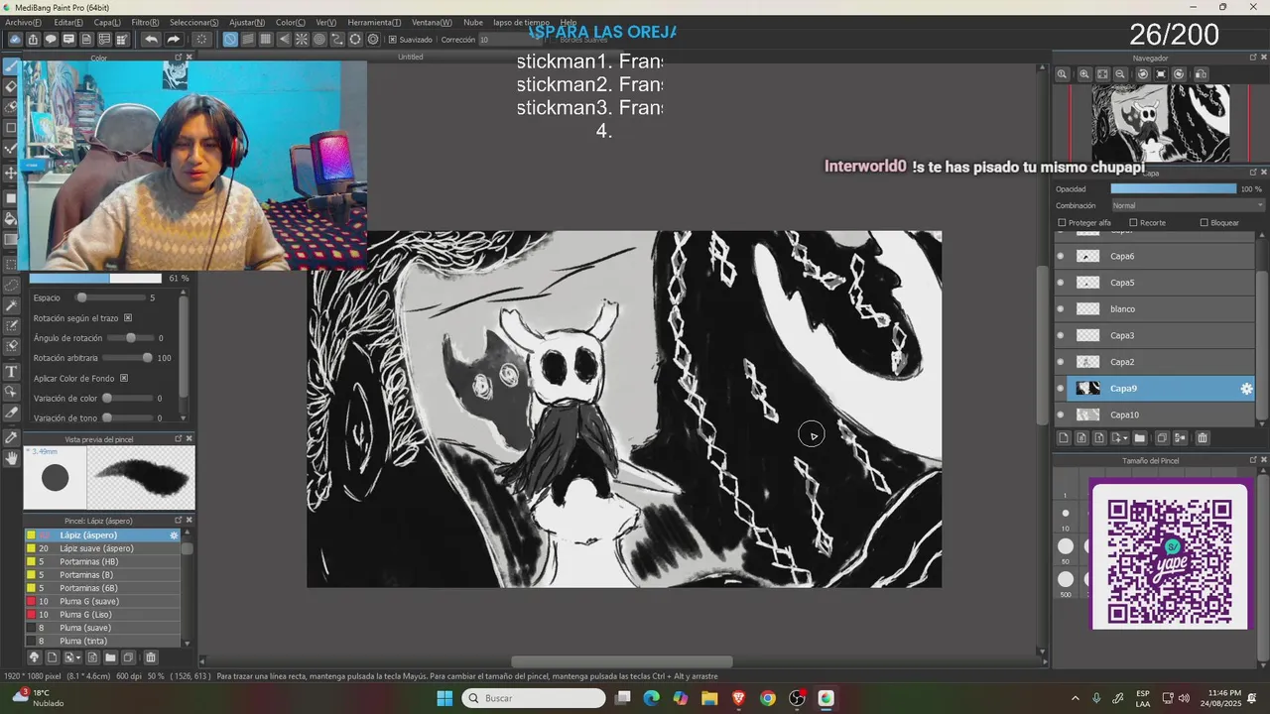Enable the curve snap guide

(x=337, y=40)
